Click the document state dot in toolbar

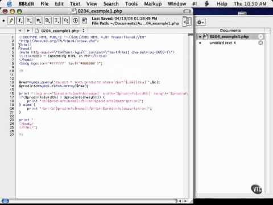click(3, 20)
